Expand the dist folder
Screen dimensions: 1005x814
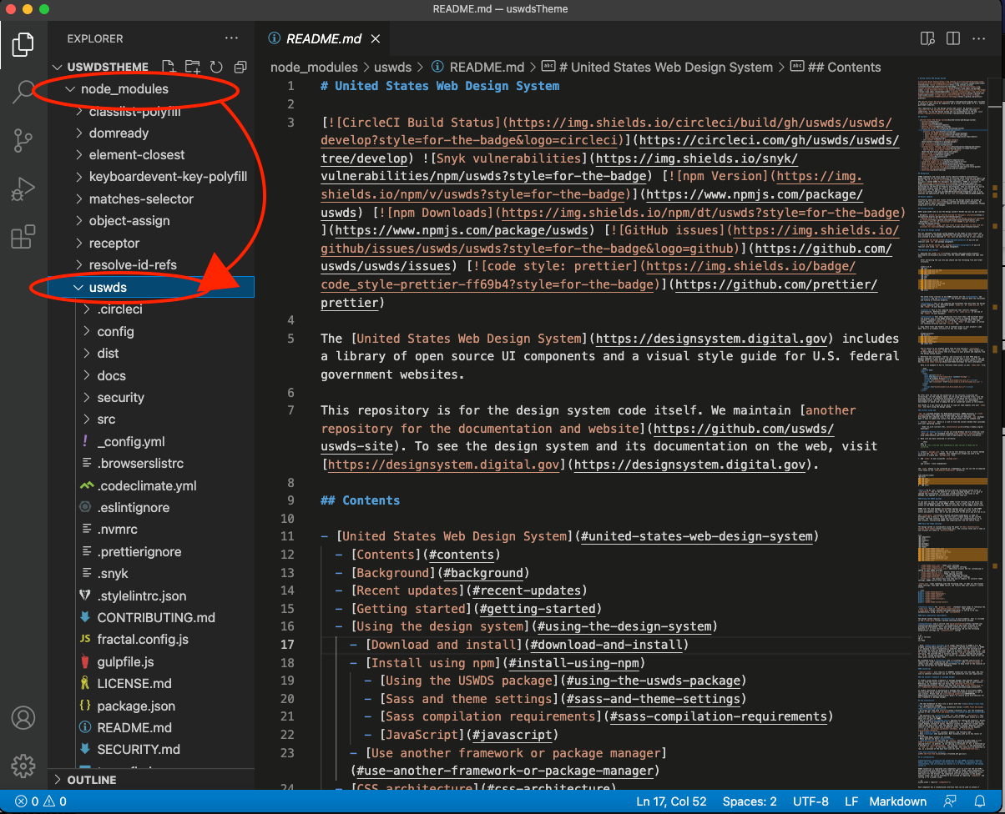tap(151, 354)
